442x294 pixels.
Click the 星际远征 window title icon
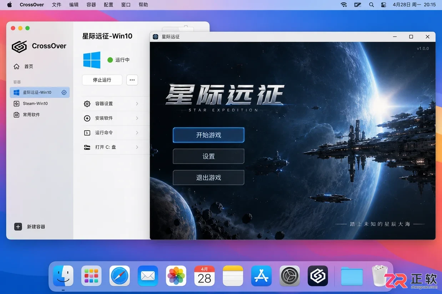click(x=156, y=37)
